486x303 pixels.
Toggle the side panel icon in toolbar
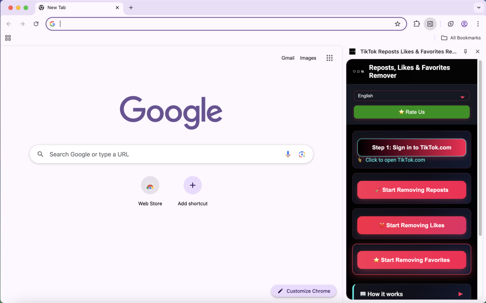[x=430, y=24]
